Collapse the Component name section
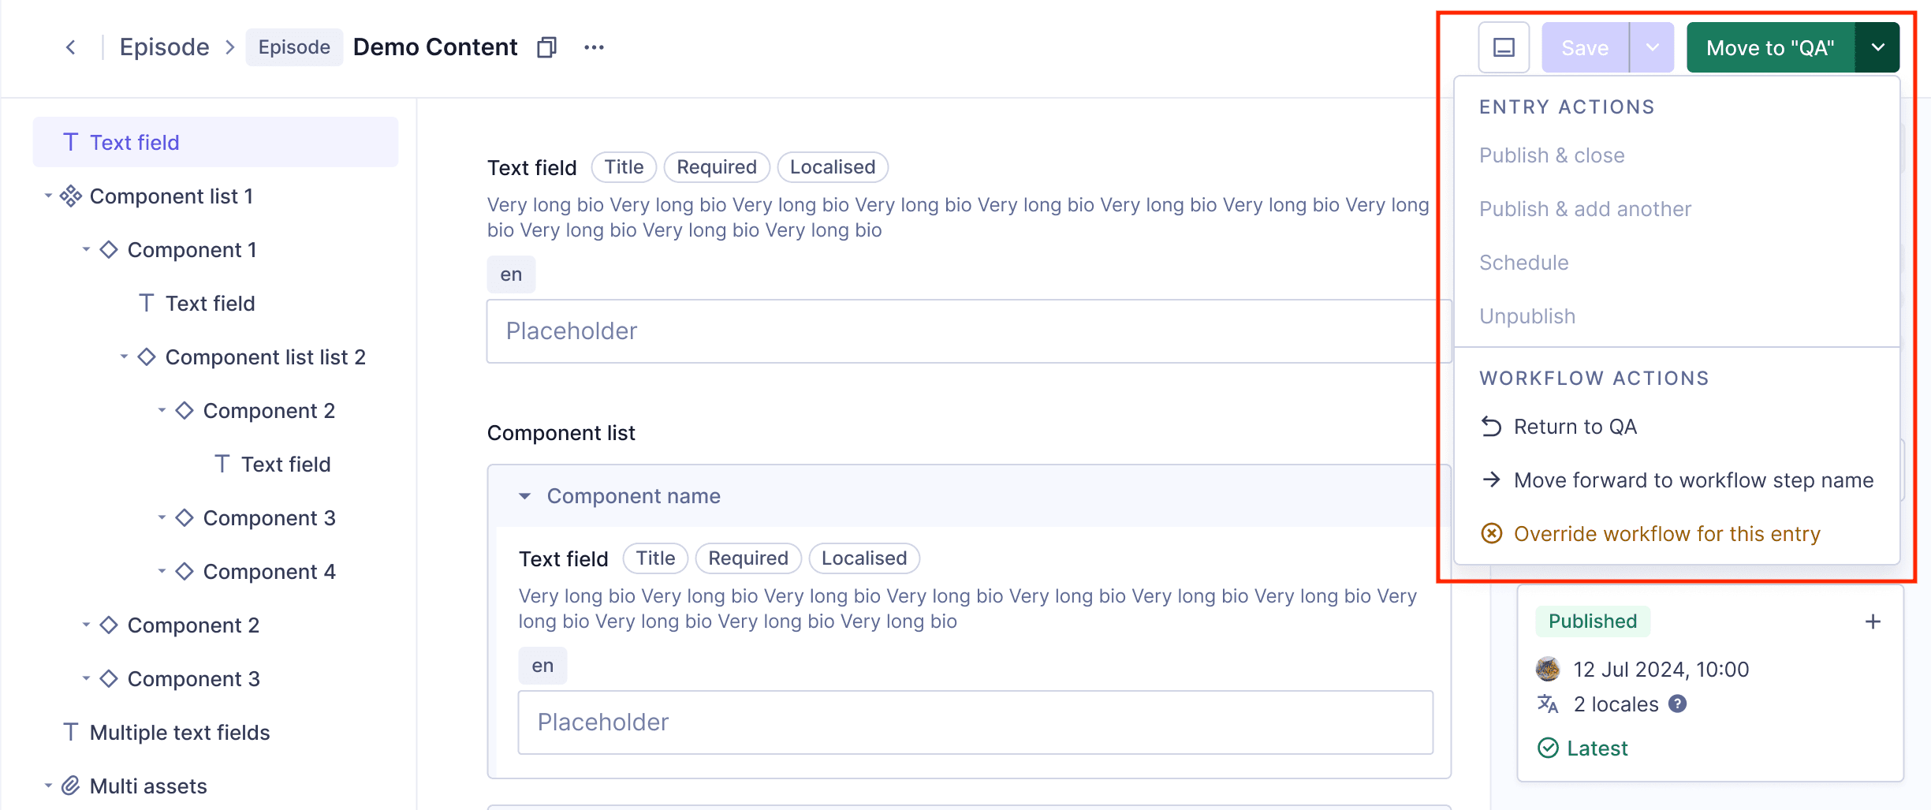Viewport: 1931px width, 810px height. point(524,496)
